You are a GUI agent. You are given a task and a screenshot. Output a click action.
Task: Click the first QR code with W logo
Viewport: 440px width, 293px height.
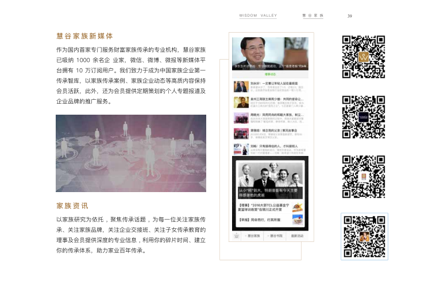364,57
